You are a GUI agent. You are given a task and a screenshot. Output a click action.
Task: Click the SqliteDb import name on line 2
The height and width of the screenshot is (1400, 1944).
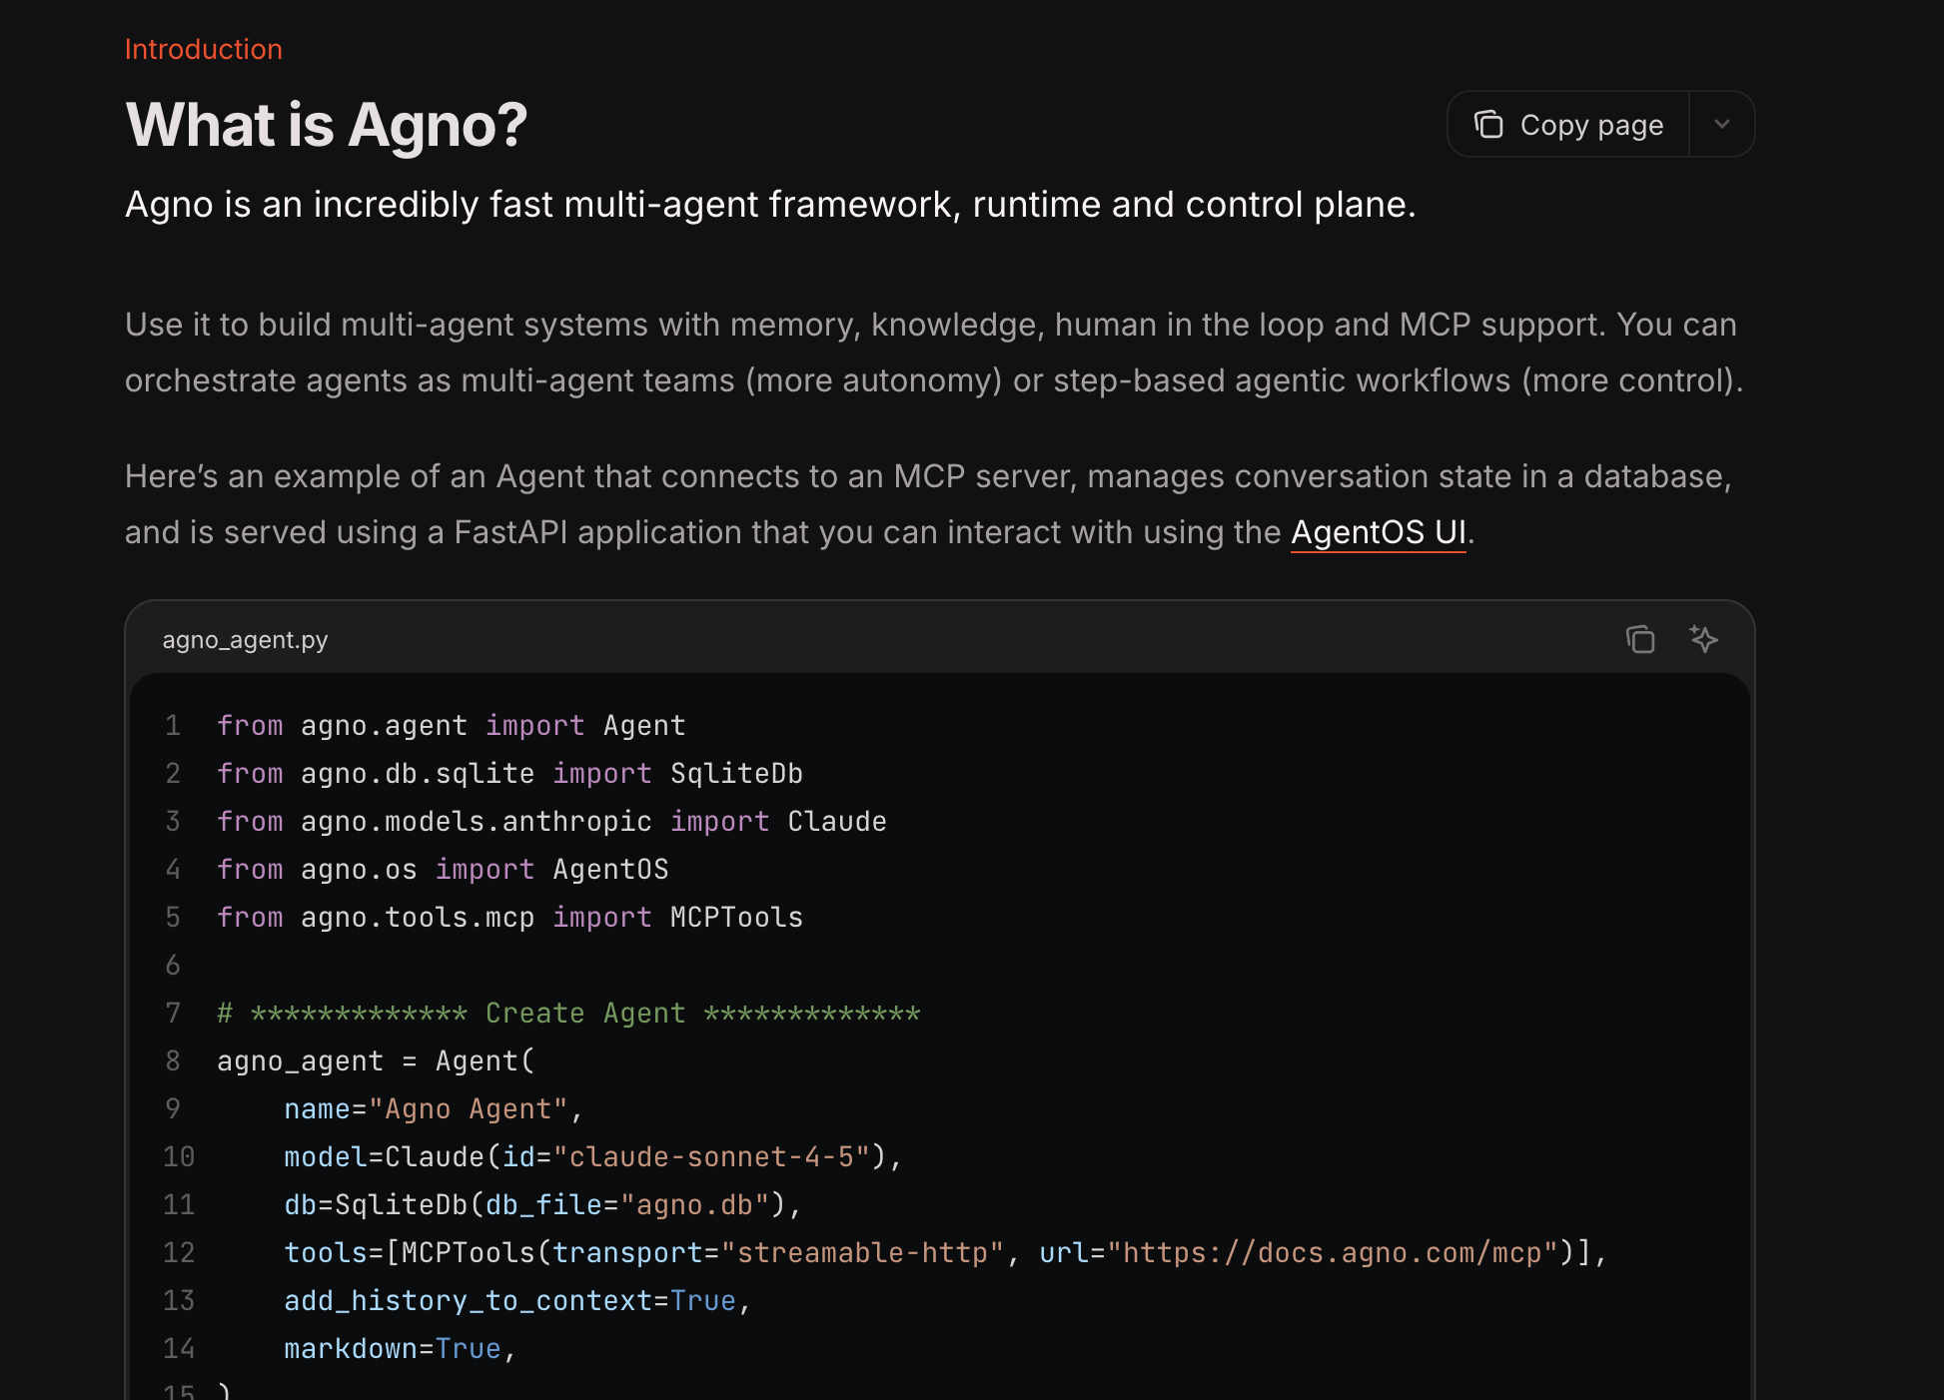pyautogui.click(x=736, y=774)
